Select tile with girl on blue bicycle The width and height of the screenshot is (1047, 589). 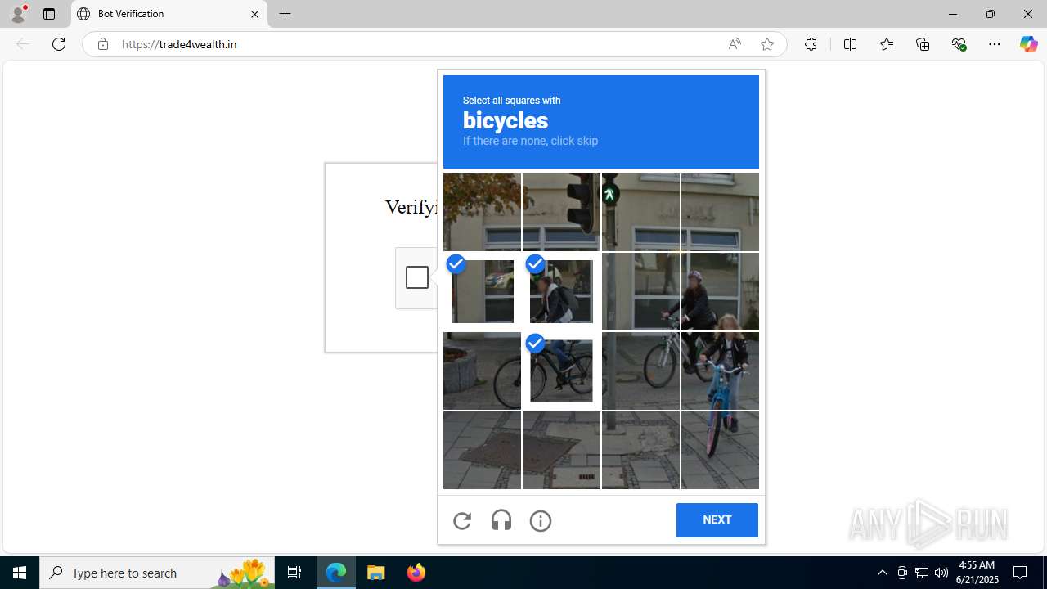point(720,371)
